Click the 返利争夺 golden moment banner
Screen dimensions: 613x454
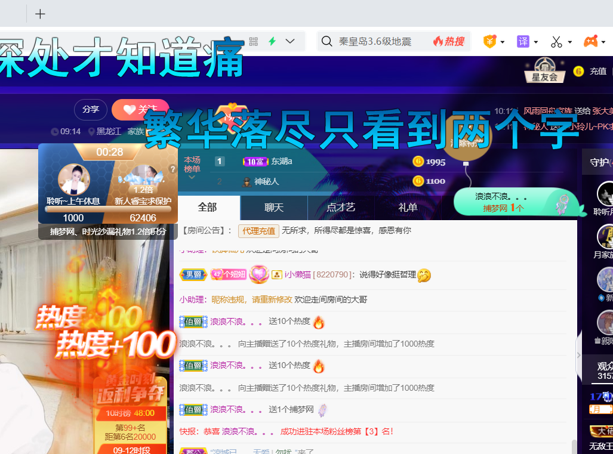click(130, 391)
